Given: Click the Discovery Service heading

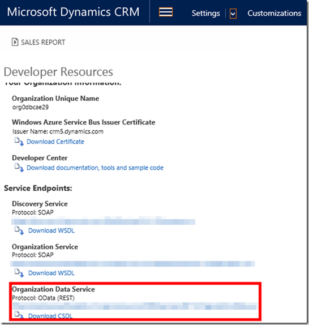Looking at the screenshot, I should (x=40, y=204).
